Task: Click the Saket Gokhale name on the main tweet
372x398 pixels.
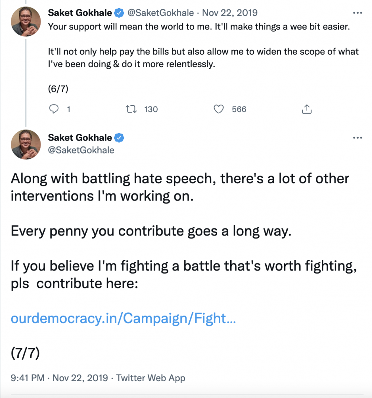Action: (x=80, y=138)
